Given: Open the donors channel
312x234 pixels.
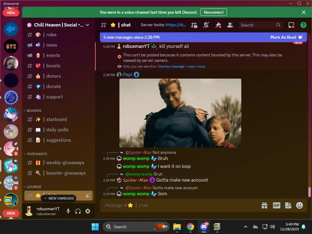Looking at the screenshot, I should tap(59, 76).
